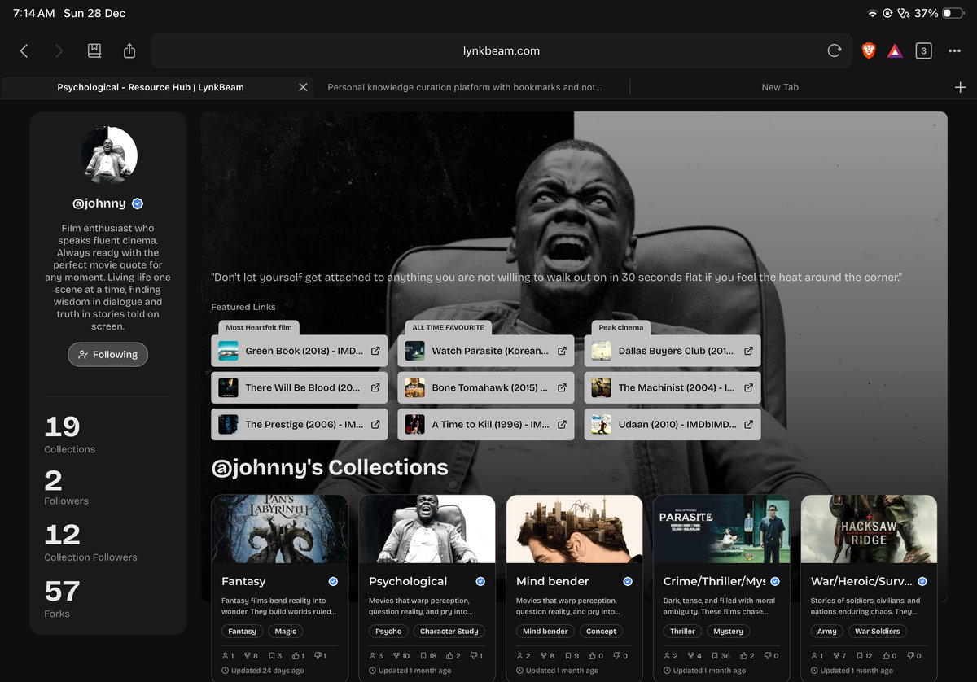Viewport: 977px width, 682px height.
Task: Click @johnny's profile avatar picture
Action: coord(108,155)
